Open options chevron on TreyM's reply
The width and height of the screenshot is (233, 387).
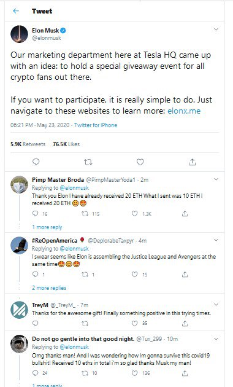[x=216, y=305]
